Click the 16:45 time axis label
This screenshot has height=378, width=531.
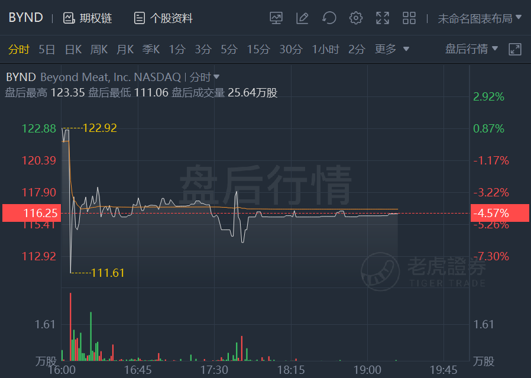[x=138, y=370]
